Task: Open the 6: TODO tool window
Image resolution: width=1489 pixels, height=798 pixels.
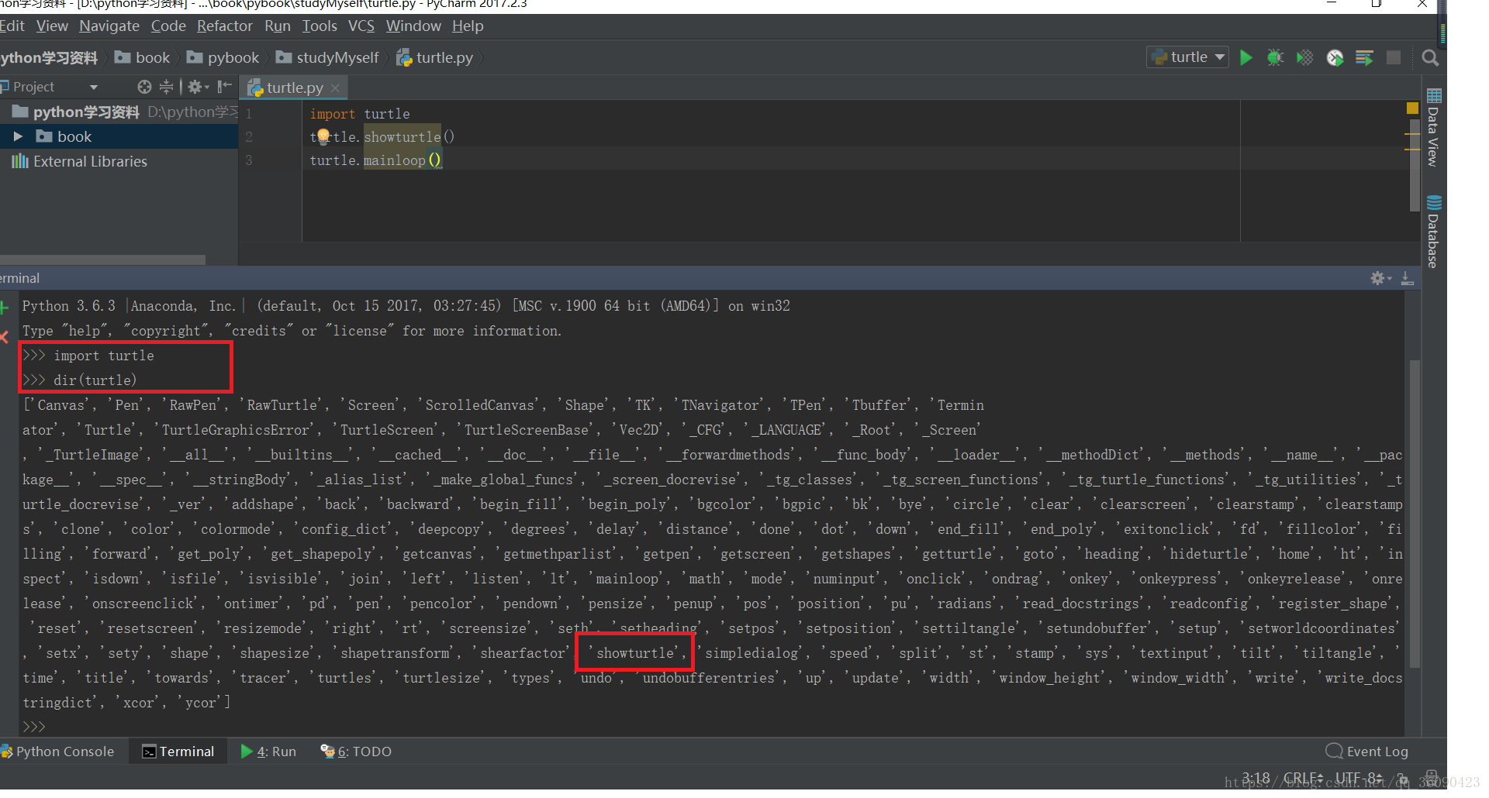Action: click(356, 752)
